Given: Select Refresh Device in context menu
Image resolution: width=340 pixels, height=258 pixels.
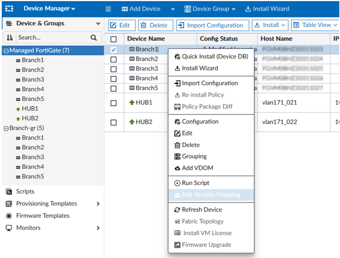Looking at the screenshot, I should pos(202,210).
